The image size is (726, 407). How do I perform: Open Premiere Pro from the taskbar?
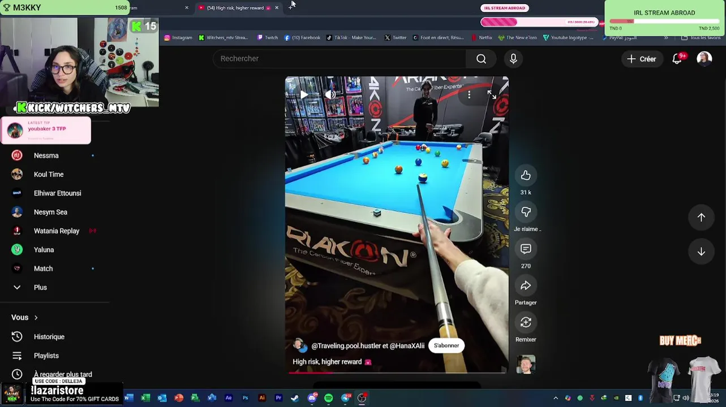278,398
